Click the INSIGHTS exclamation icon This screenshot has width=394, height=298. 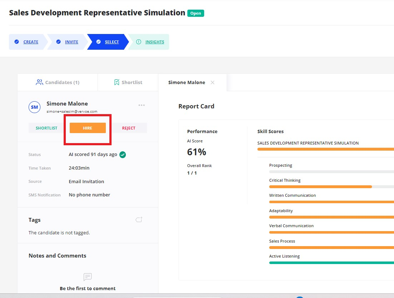(138, 42)
